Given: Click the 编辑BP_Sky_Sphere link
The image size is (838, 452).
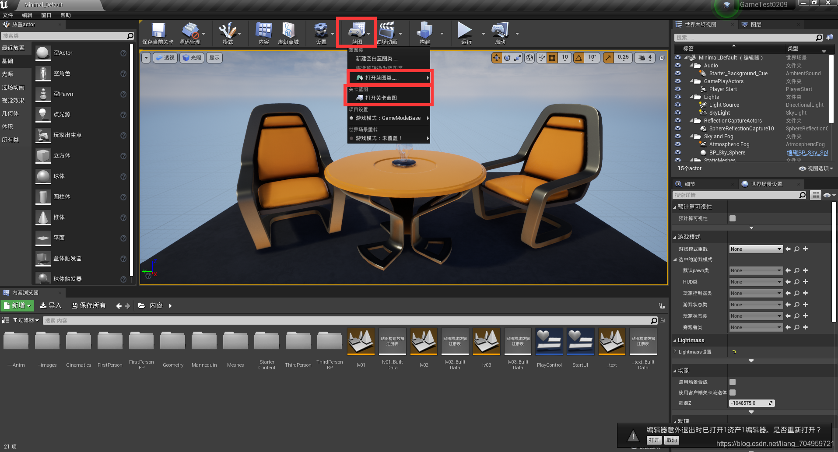Looking at the screenshot, I should coord(807,152).
